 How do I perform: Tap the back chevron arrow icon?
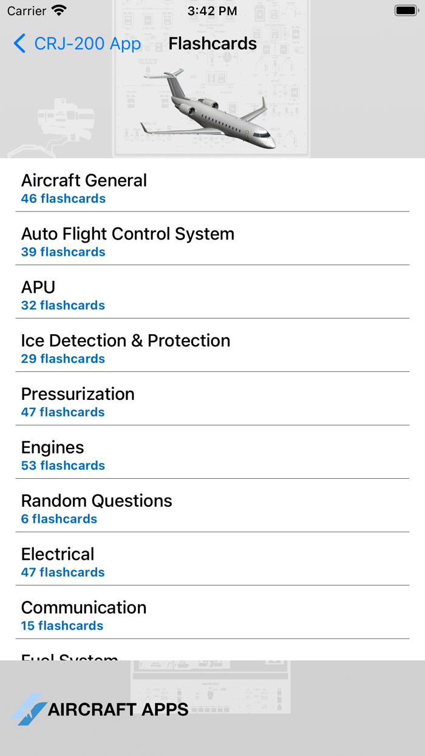(x=19, y=43)
